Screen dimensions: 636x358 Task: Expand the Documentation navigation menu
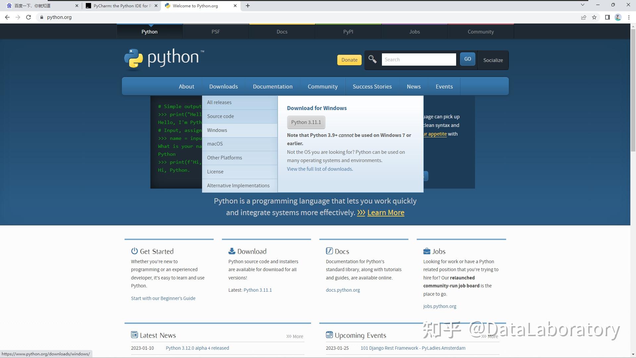pyautogui.click(x=273, y=87)
